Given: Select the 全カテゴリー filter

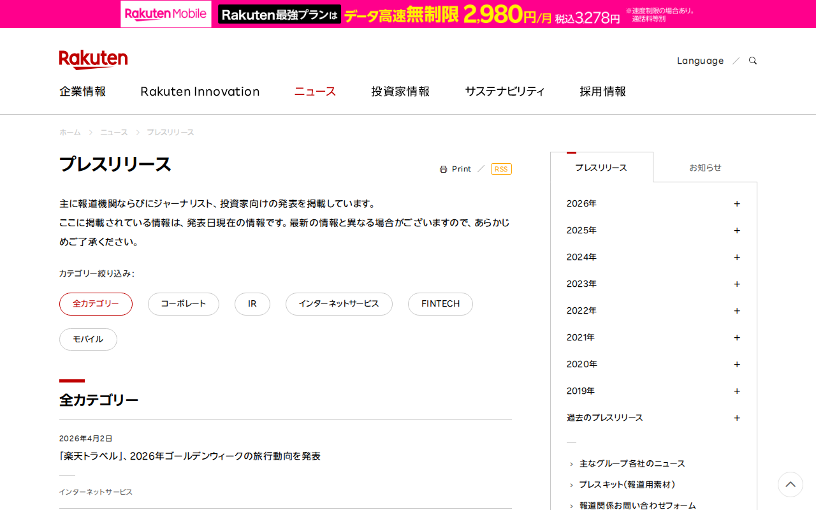Looking at the screenshot, I should [96, 304].
